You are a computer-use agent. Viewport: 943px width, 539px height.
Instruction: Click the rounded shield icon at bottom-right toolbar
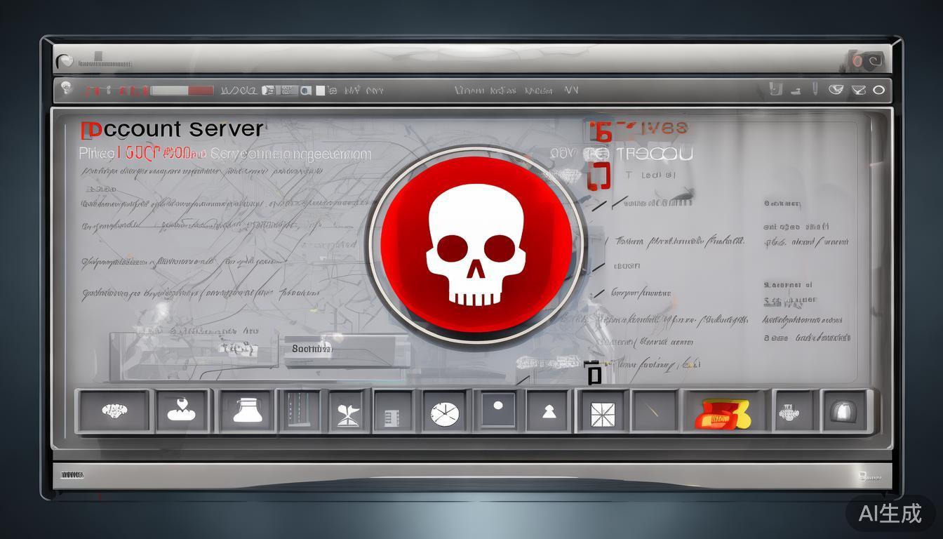[x=841, y=411]
